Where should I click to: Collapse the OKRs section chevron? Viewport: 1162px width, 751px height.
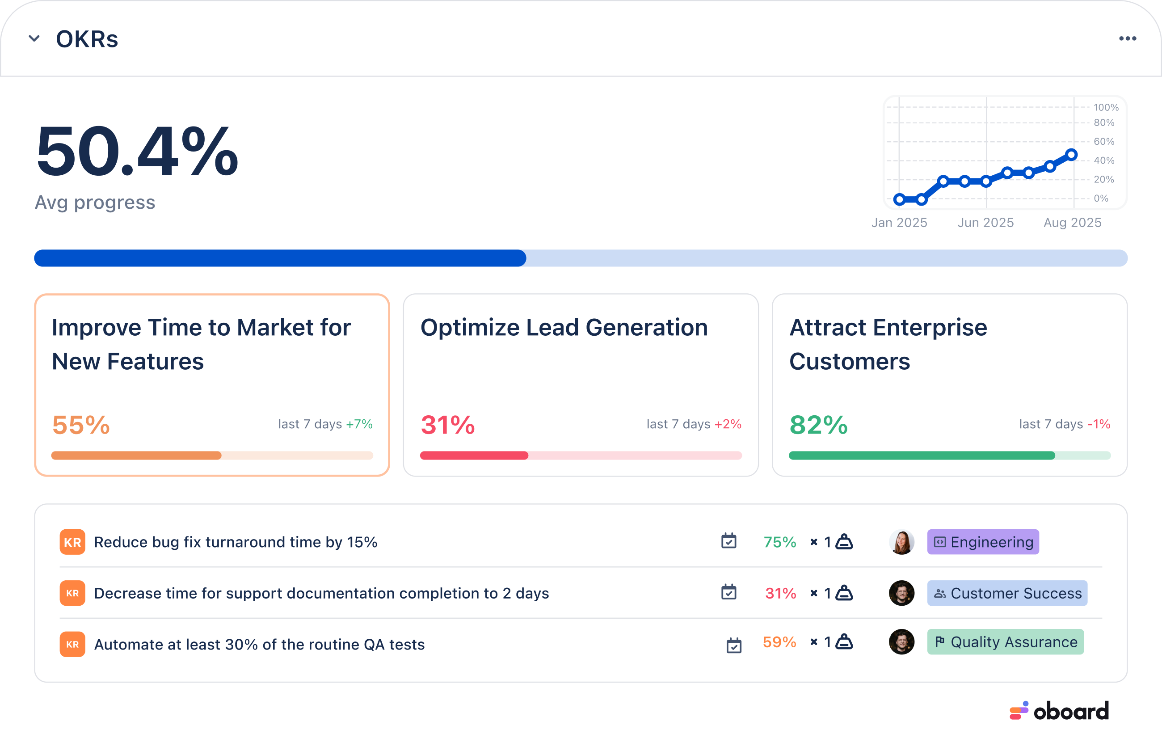[x=34, y=38]
